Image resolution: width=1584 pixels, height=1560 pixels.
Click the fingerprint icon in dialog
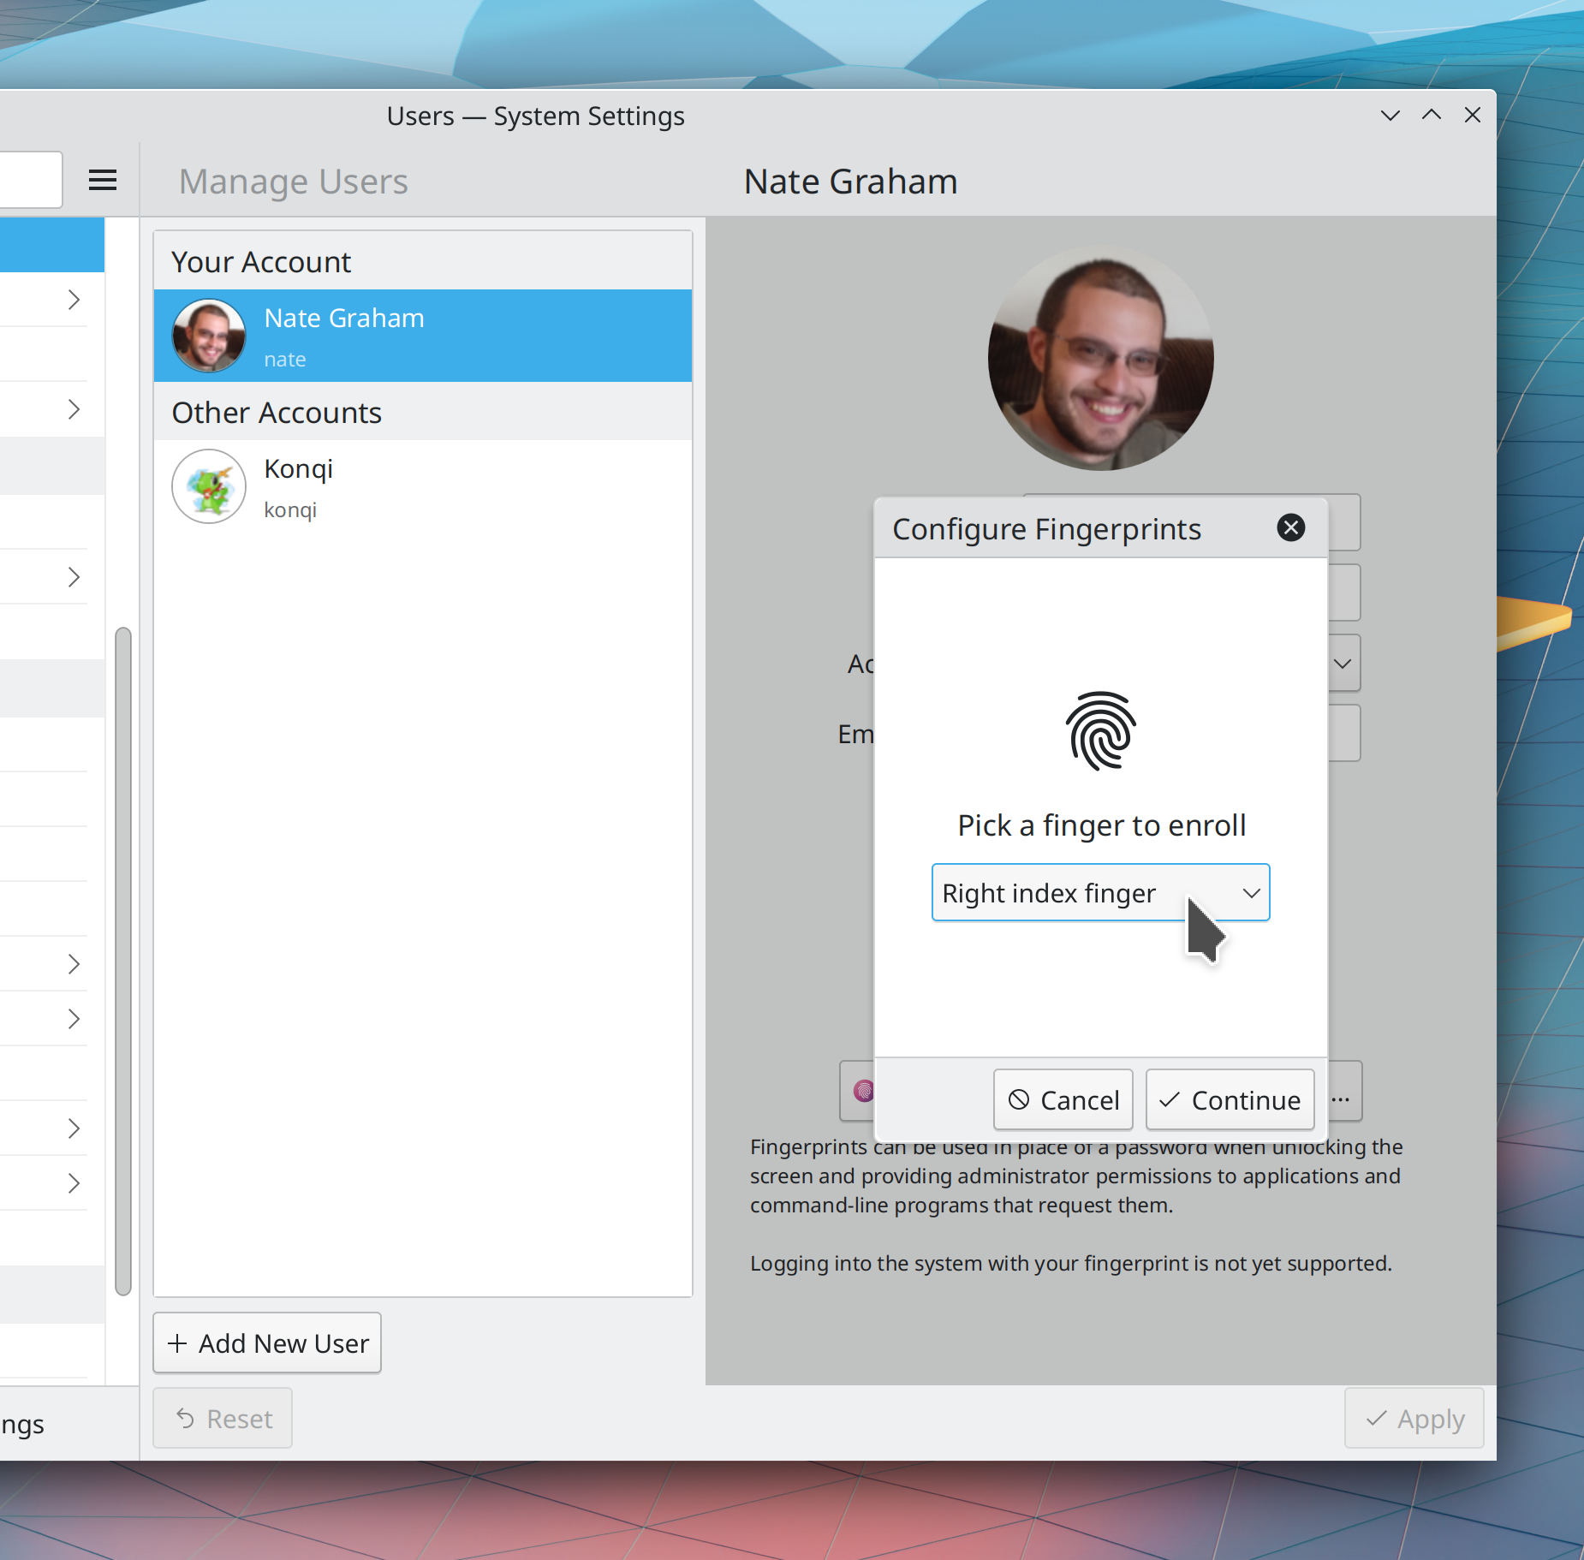tap(1100, 731)
